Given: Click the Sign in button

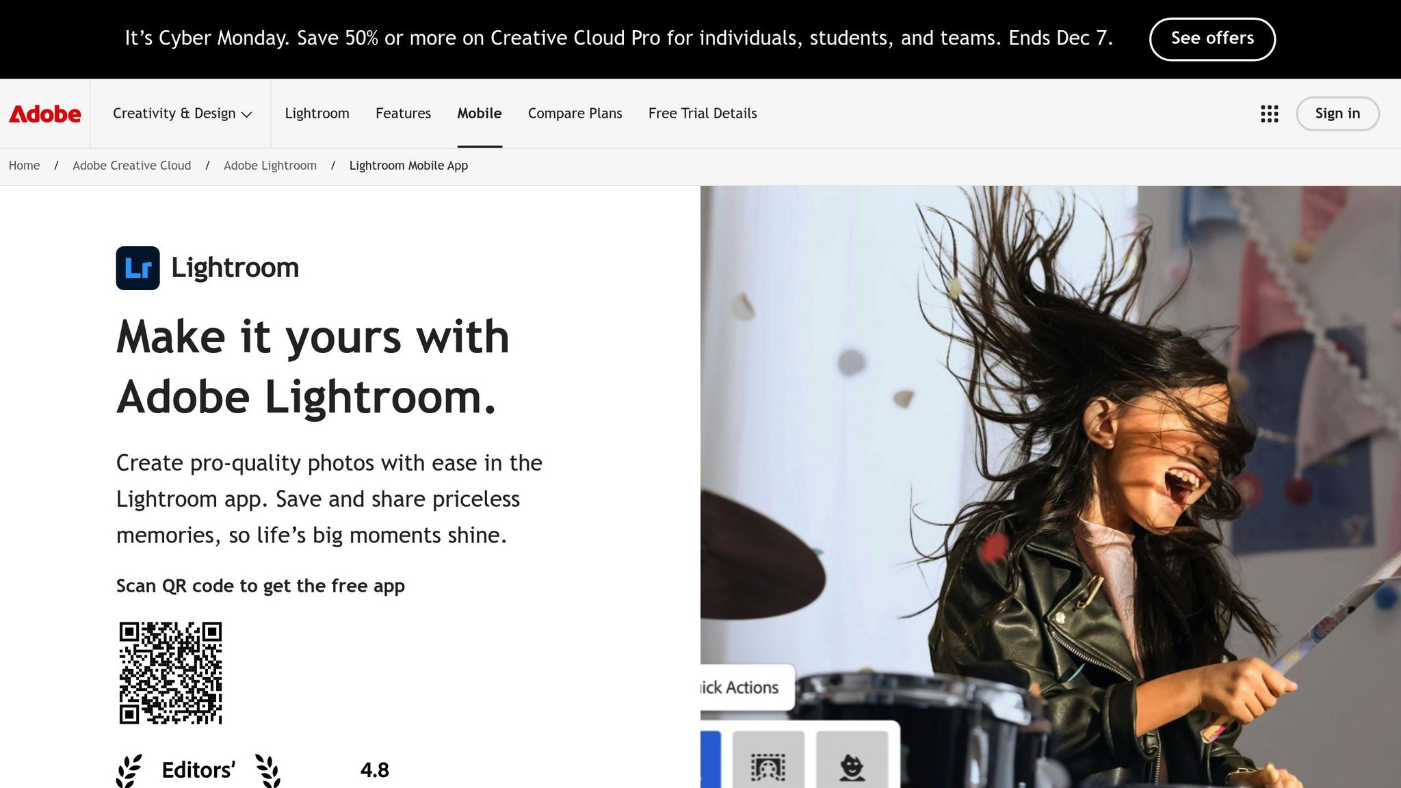Looking at the screenshot, I should 1337,114.
